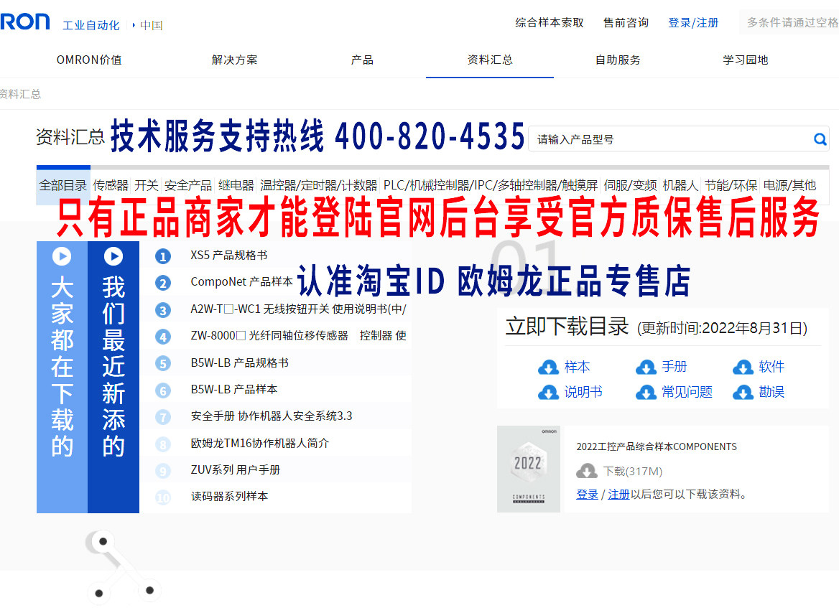Click number 2 badge next to CompoNet
Screen dimensions: 839x608
pyautogui.click(x=162, y=283)
